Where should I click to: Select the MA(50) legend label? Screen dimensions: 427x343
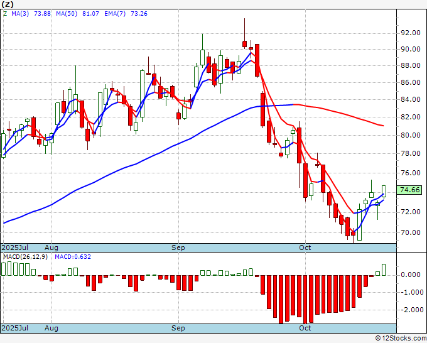[67, 14]
